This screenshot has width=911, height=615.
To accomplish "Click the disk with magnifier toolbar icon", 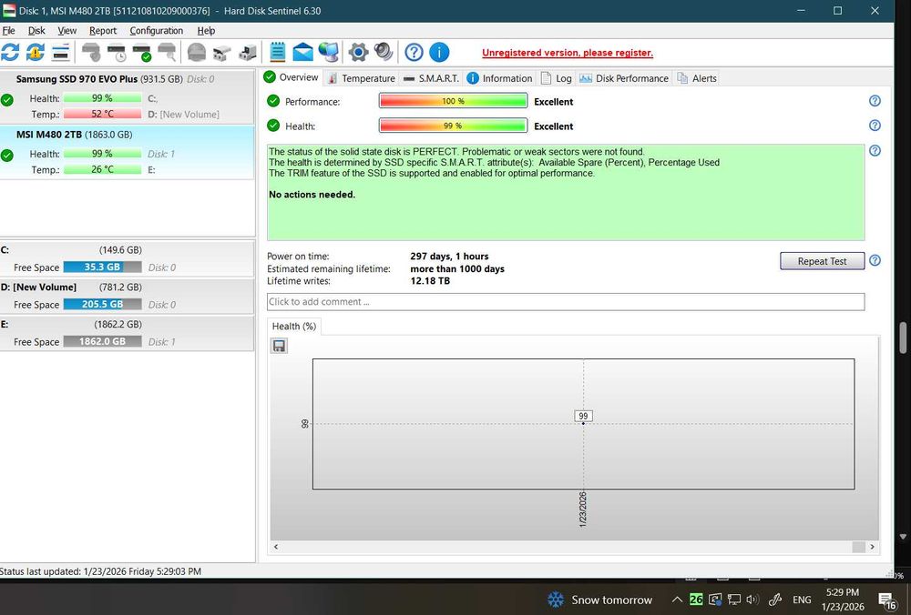I will coord(168,52).
